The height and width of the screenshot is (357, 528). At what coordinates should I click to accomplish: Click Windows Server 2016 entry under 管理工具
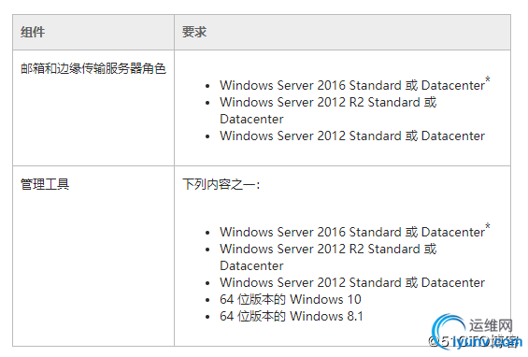tap(352, 232)
